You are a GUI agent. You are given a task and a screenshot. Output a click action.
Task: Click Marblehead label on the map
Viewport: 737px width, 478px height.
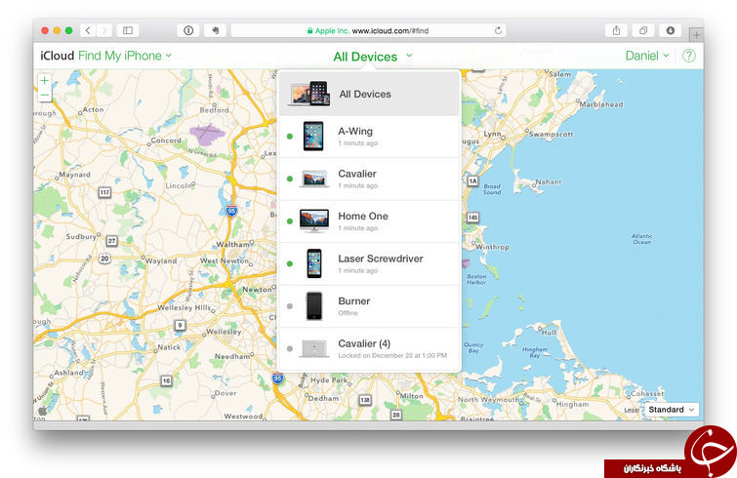pos(601,104)
